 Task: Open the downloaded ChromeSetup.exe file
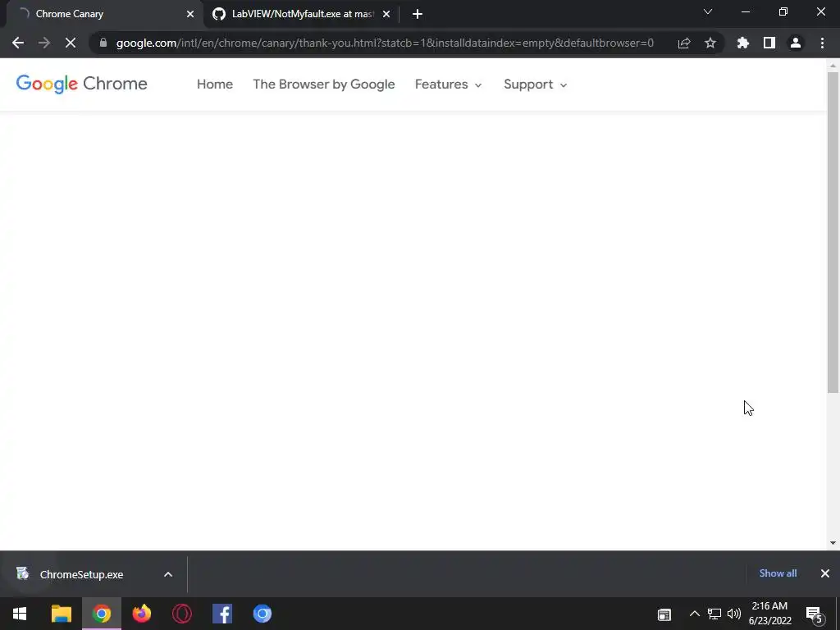(x=81, y=574)
